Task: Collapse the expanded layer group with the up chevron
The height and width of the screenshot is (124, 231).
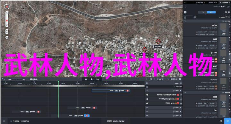Action: 147,91
